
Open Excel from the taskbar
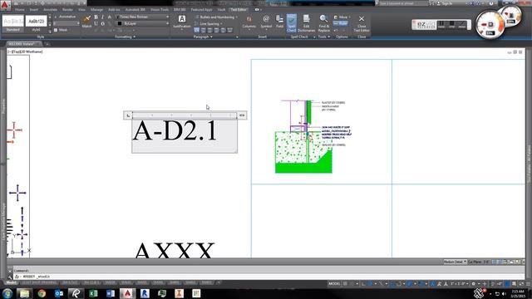(x=93, y=293)
